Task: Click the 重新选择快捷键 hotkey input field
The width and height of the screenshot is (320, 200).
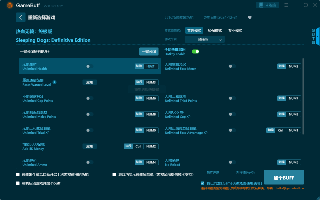Action: click(x=146, y=89)
